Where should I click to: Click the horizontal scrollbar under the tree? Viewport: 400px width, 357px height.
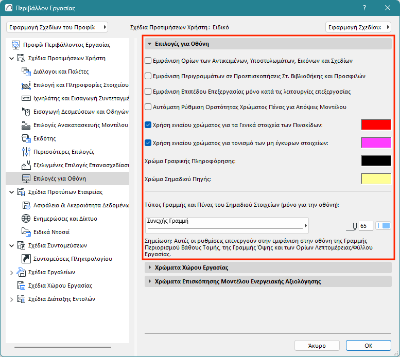[x=63, y=347]
